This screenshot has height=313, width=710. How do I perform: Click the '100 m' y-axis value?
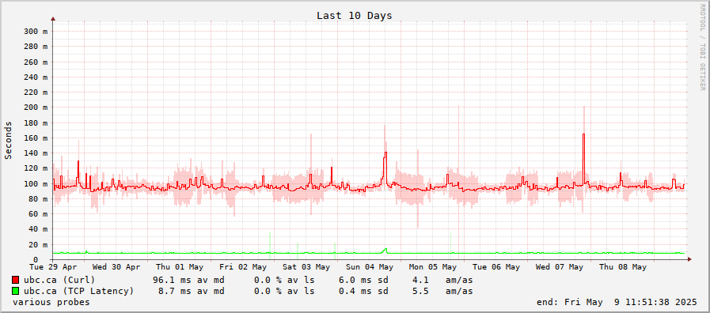click(x=36, y=183)
